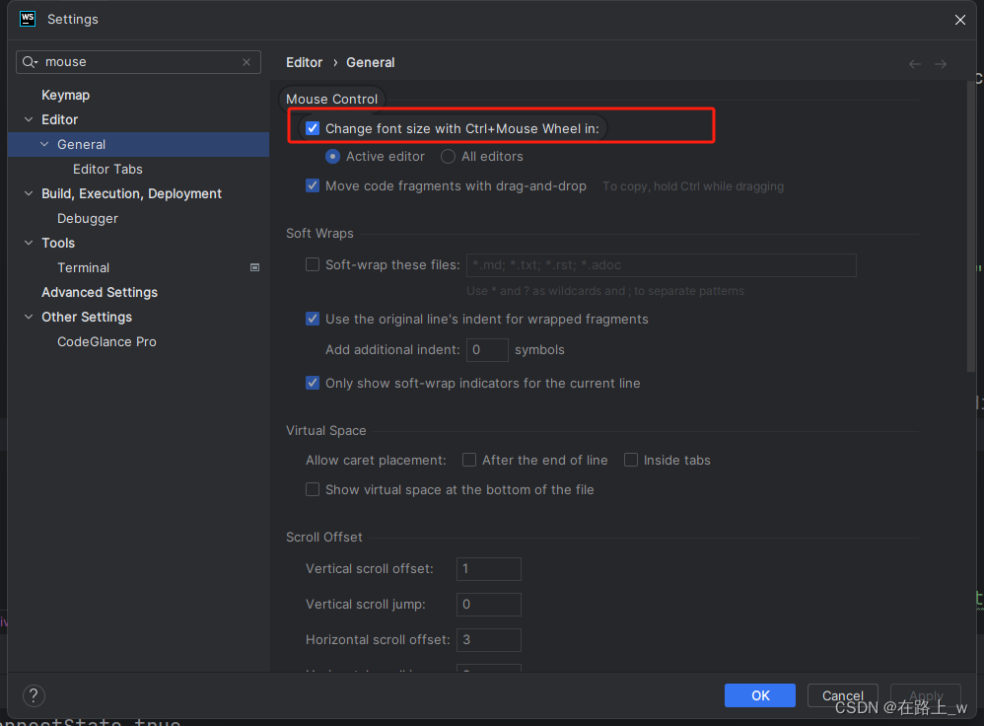Navigate forward with the right arrow
This screenshot has height=726, width=984.
pos(941,63)
